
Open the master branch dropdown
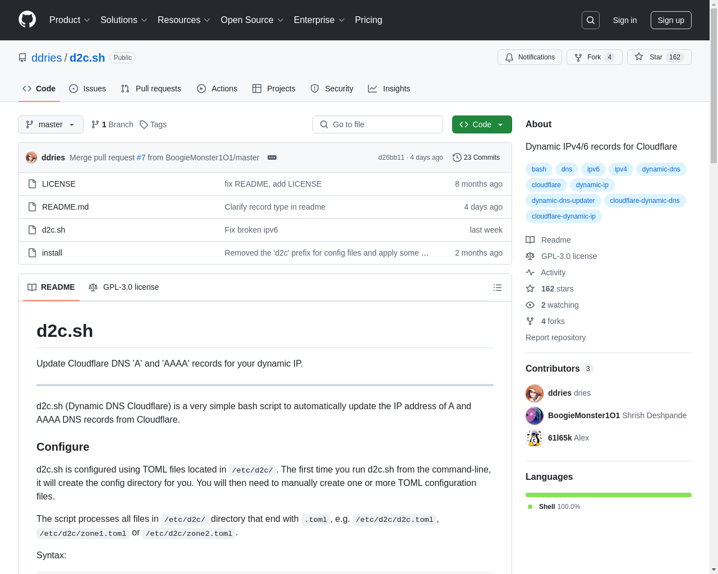(50, 124)
